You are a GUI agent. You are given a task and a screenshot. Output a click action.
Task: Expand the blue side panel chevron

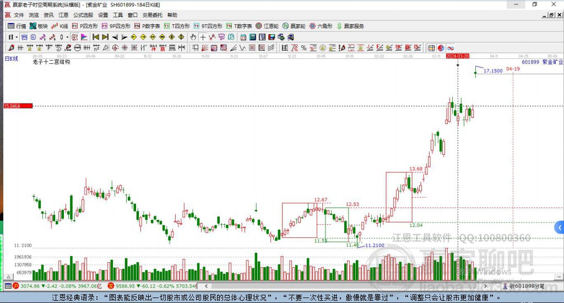click(560, 228)
